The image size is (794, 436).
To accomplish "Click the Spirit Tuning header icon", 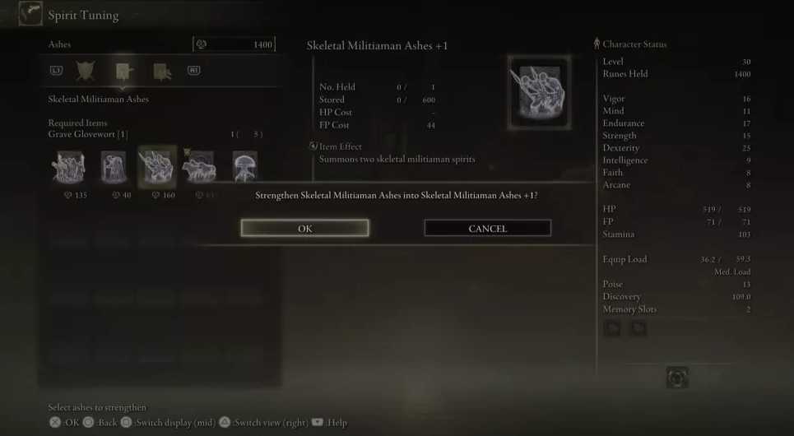I will (x=30, y=14).
